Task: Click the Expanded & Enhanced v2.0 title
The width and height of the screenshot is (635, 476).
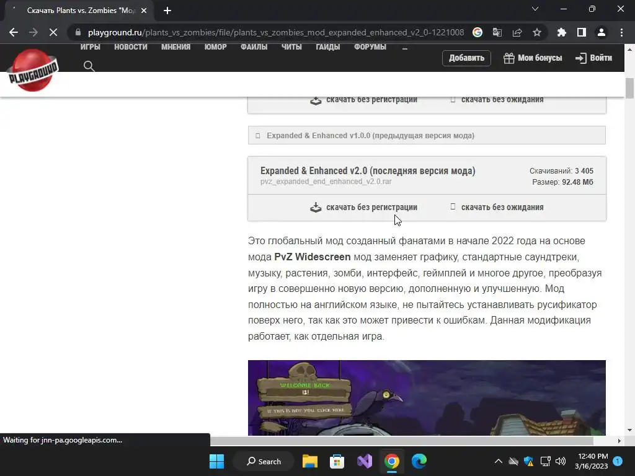Action: point(368,171)
